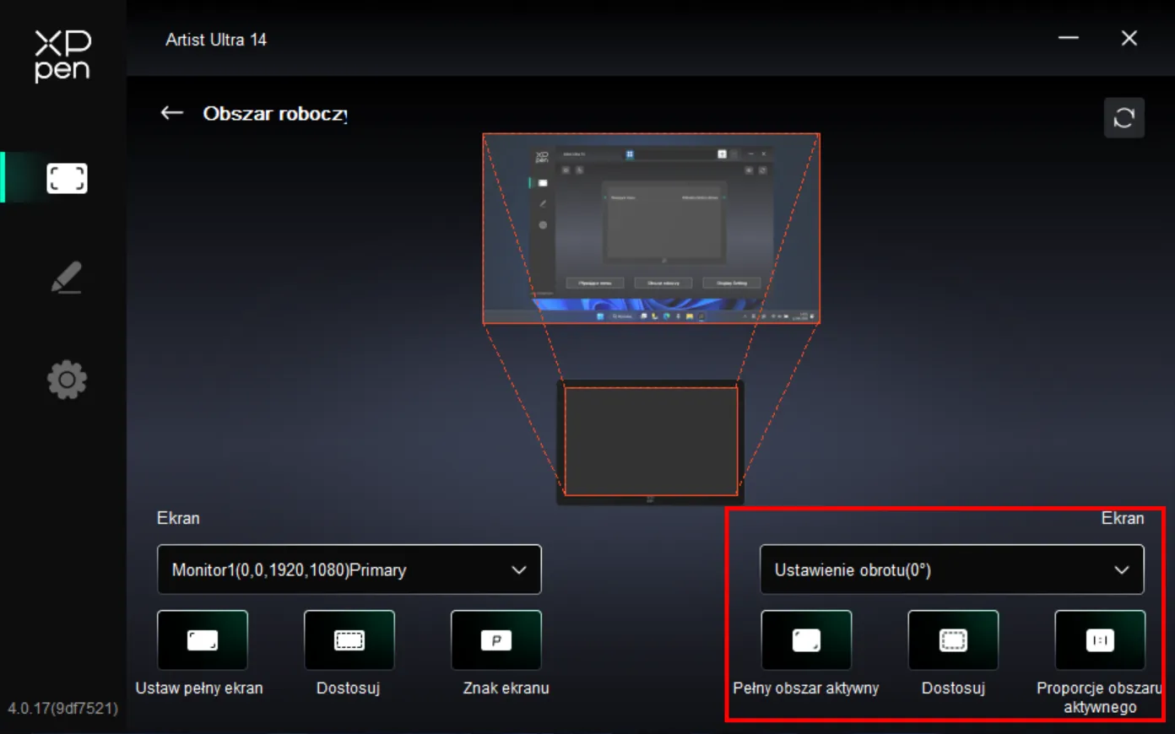Open the gear Settings section in sidebar
Viewport: 1175px width, 734px height.
point(67,380)
